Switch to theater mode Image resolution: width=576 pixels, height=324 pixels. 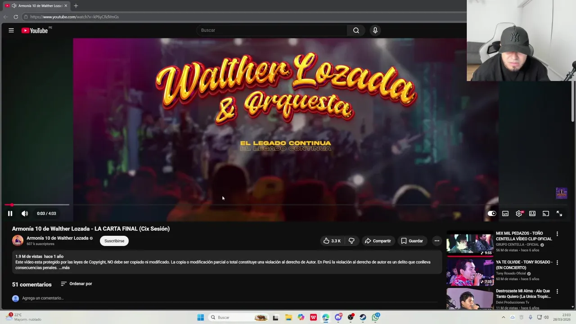[x=532, y=213]
